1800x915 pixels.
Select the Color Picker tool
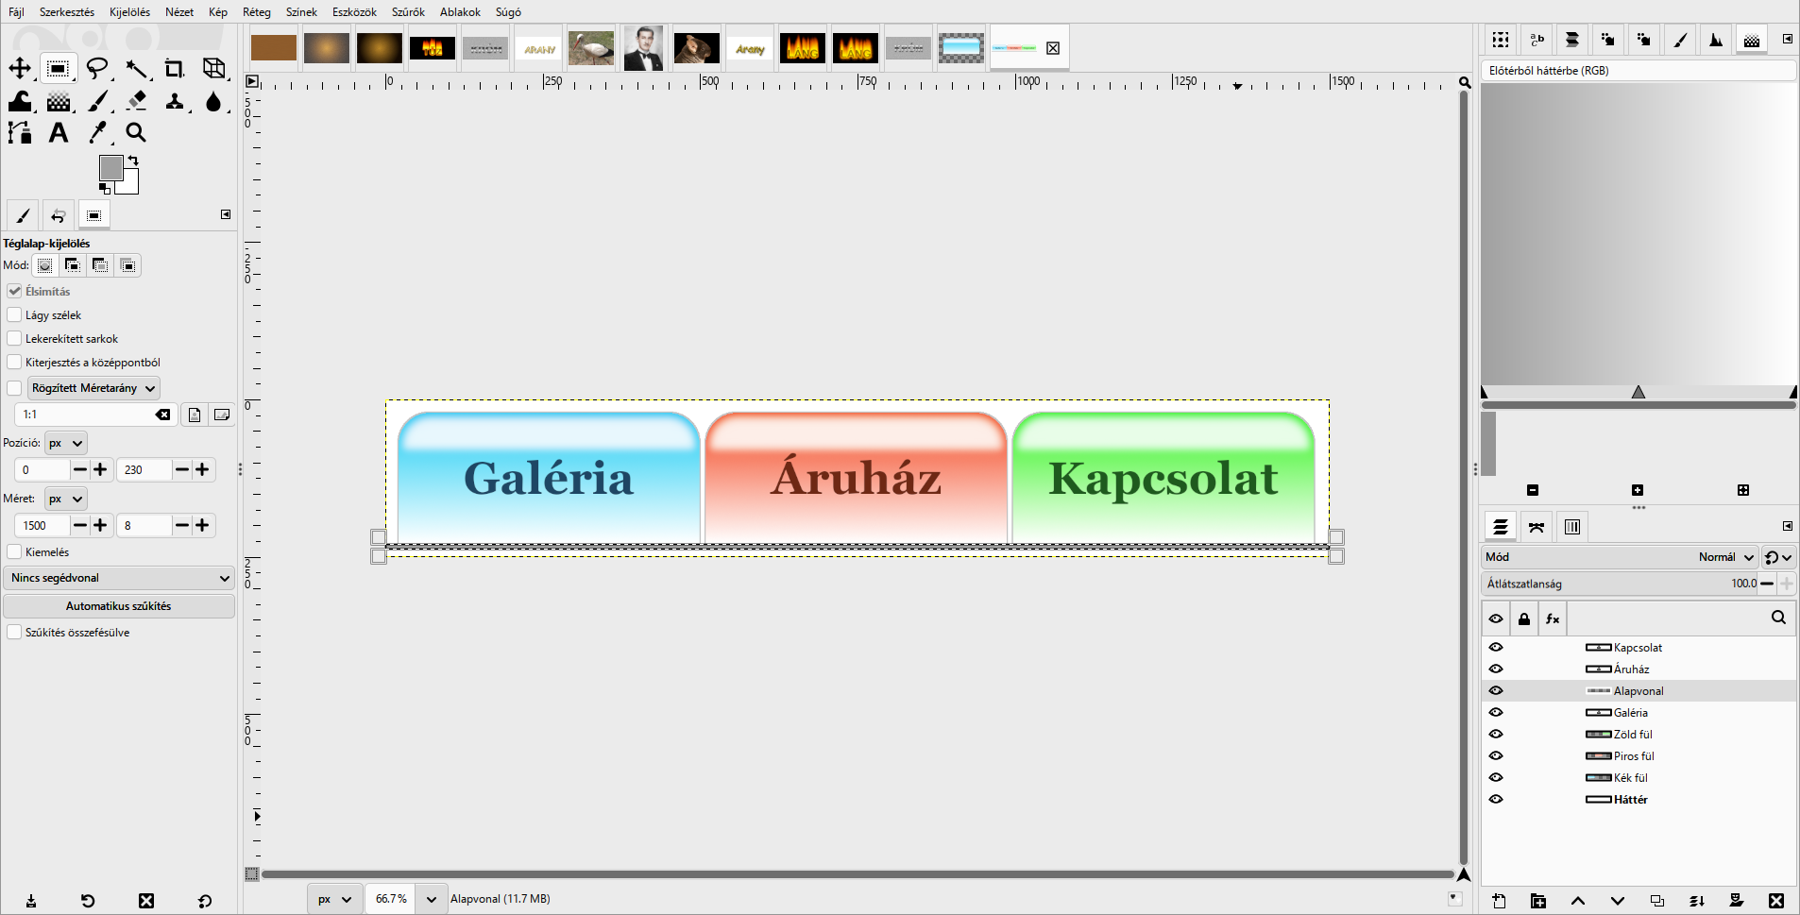coord(98,132)
